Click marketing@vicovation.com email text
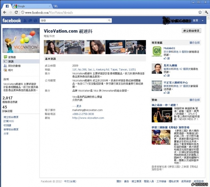The width and height of the screenshot is (210, 187). (88, 110)
